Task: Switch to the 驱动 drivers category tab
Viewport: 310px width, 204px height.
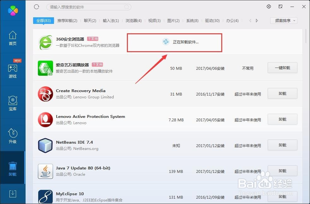Action: (x=212, y=20)
